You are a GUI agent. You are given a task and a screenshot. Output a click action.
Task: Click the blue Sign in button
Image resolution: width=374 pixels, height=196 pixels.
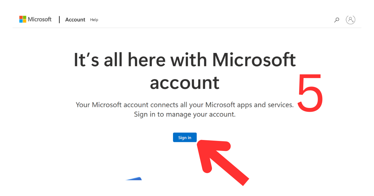[x=185, y=138]
